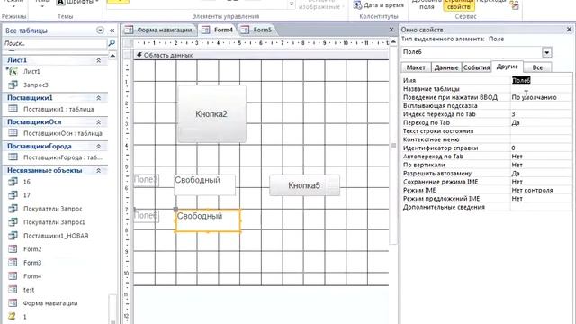Close the current form document
The height and width of the screenshot is (324, 576).
391,30
